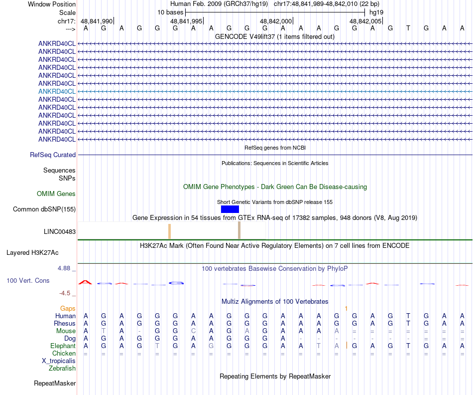Screen dimensions: 473x395
Task: Click the Scale label
Action: tap(67, 12)
